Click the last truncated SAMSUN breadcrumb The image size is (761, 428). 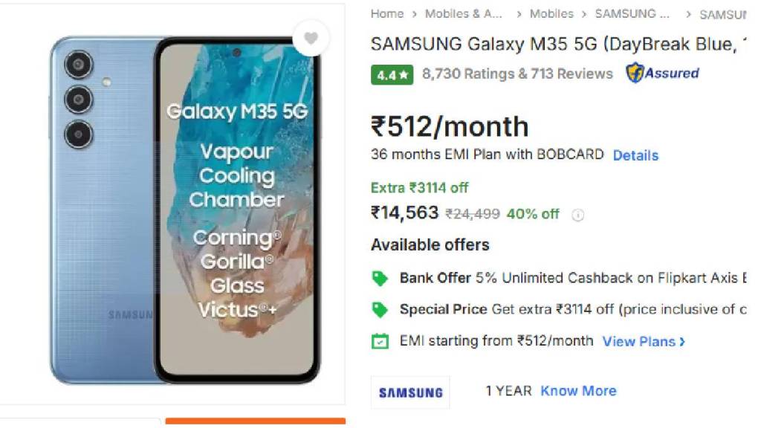click(x=722, y=15)
